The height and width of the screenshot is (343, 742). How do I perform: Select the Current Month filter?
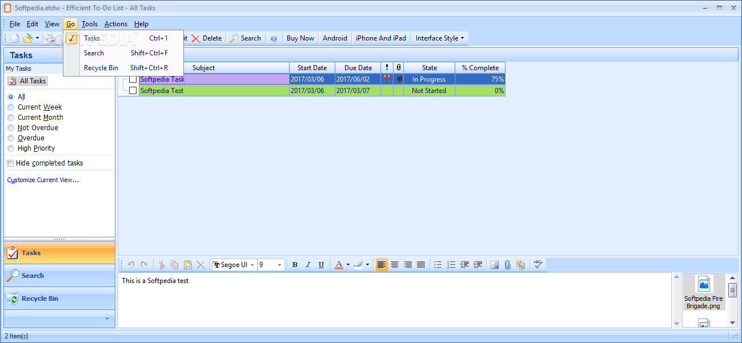coord(11,118)
